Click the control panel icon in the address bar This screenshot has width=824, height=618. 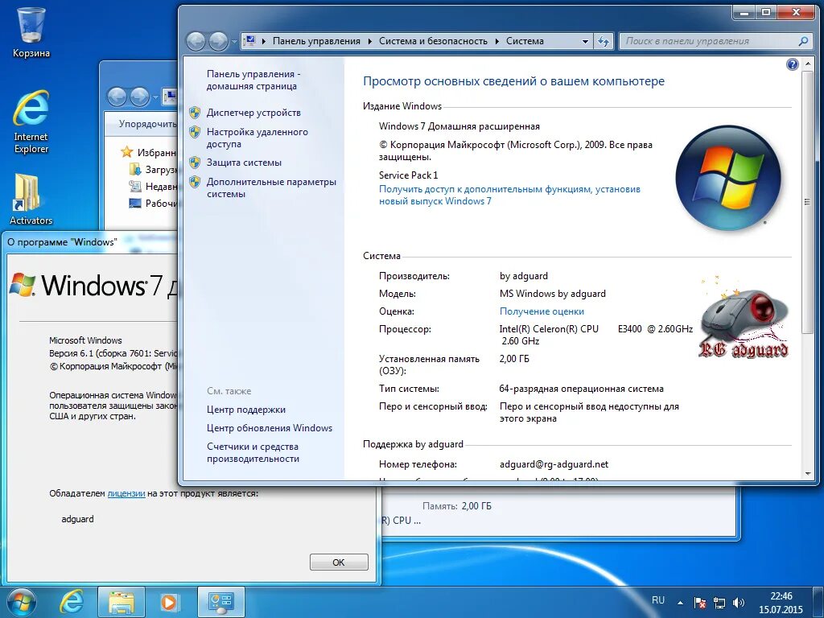click(249, 41)
